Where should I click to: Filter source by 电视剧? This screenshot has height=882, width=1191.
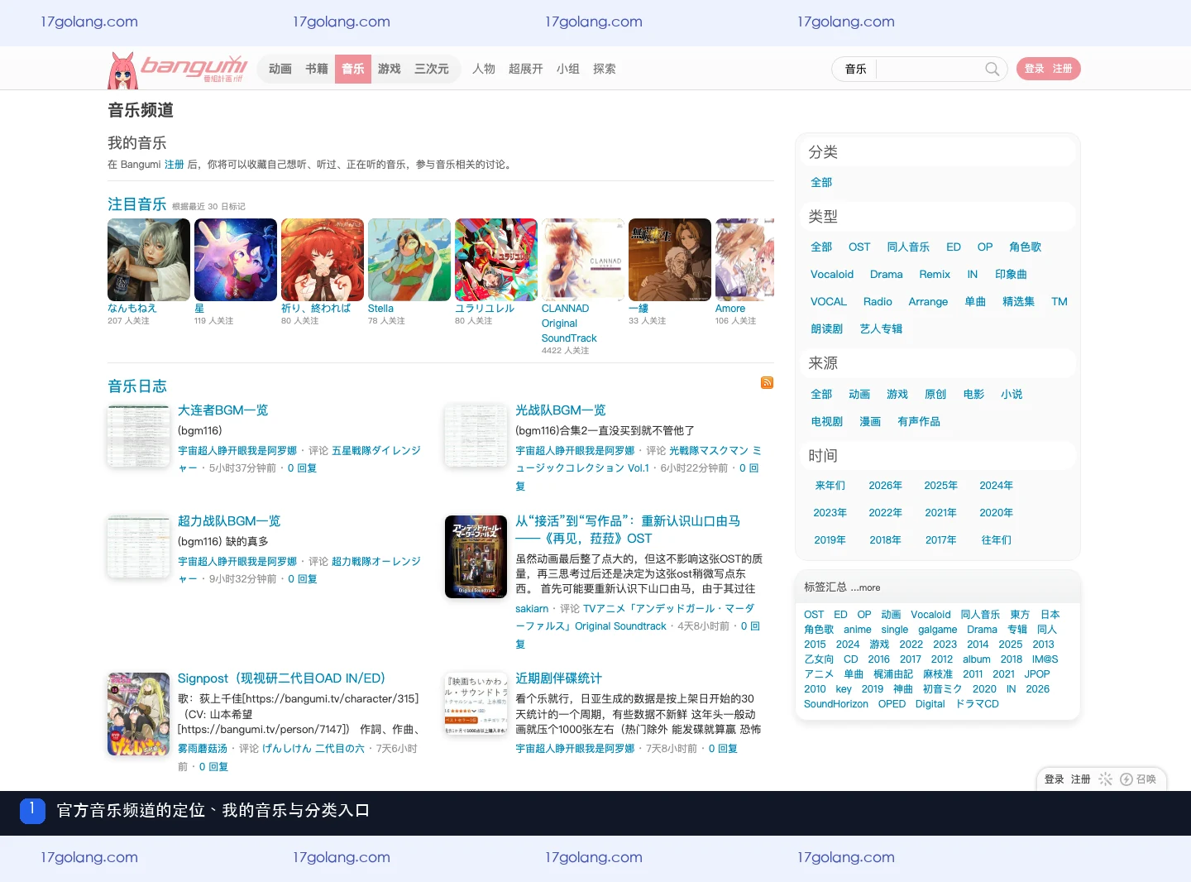827,421
